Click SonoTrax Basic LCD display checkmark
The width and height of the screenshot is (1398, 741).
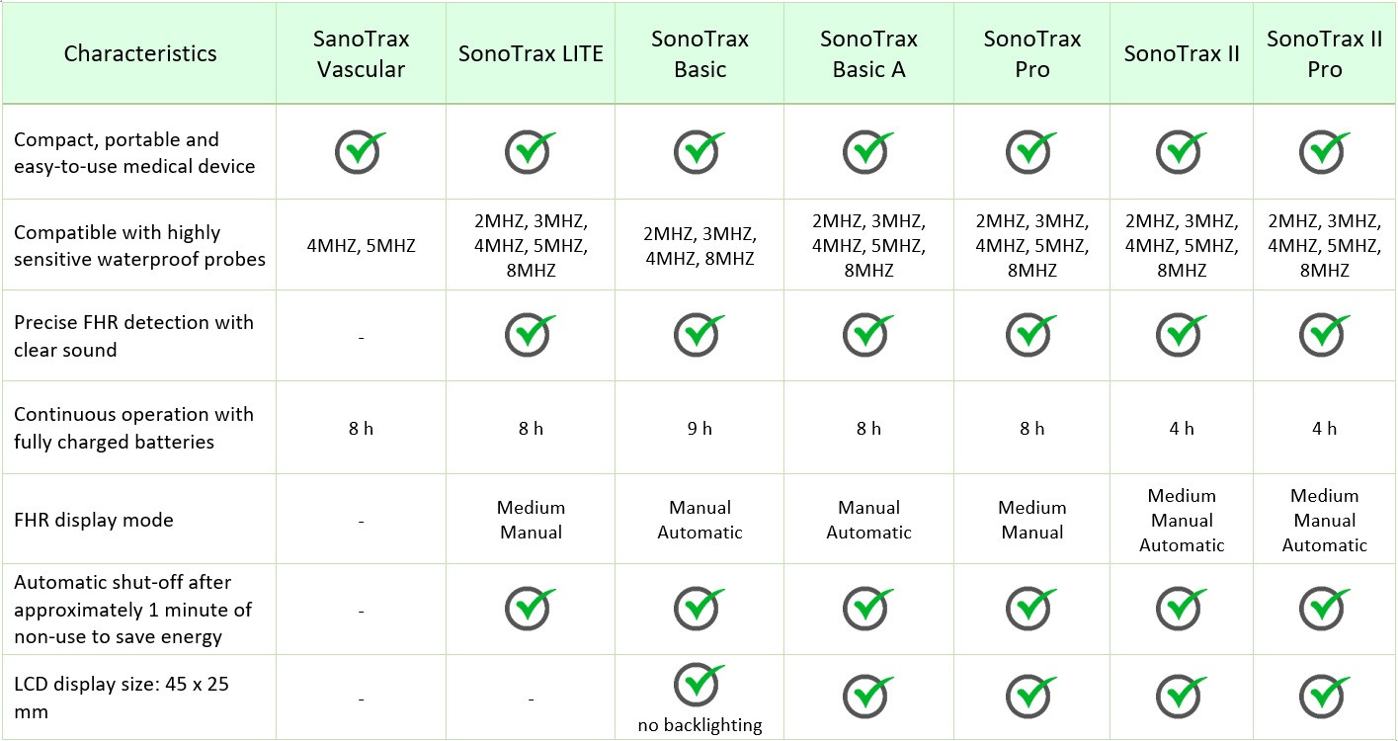point(699,685)
